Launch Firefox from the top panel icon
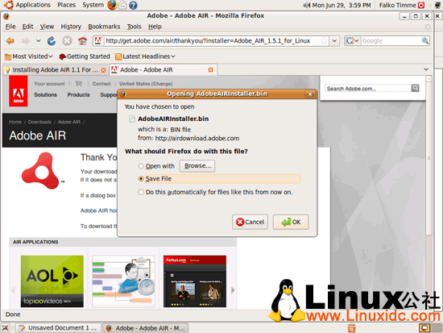 [112, 5]
